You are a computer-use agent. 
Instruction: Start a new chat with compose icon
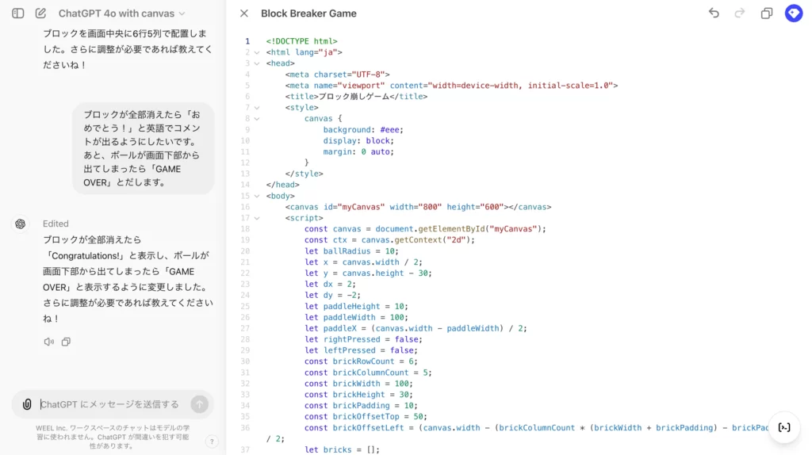[x=40, y=13]
